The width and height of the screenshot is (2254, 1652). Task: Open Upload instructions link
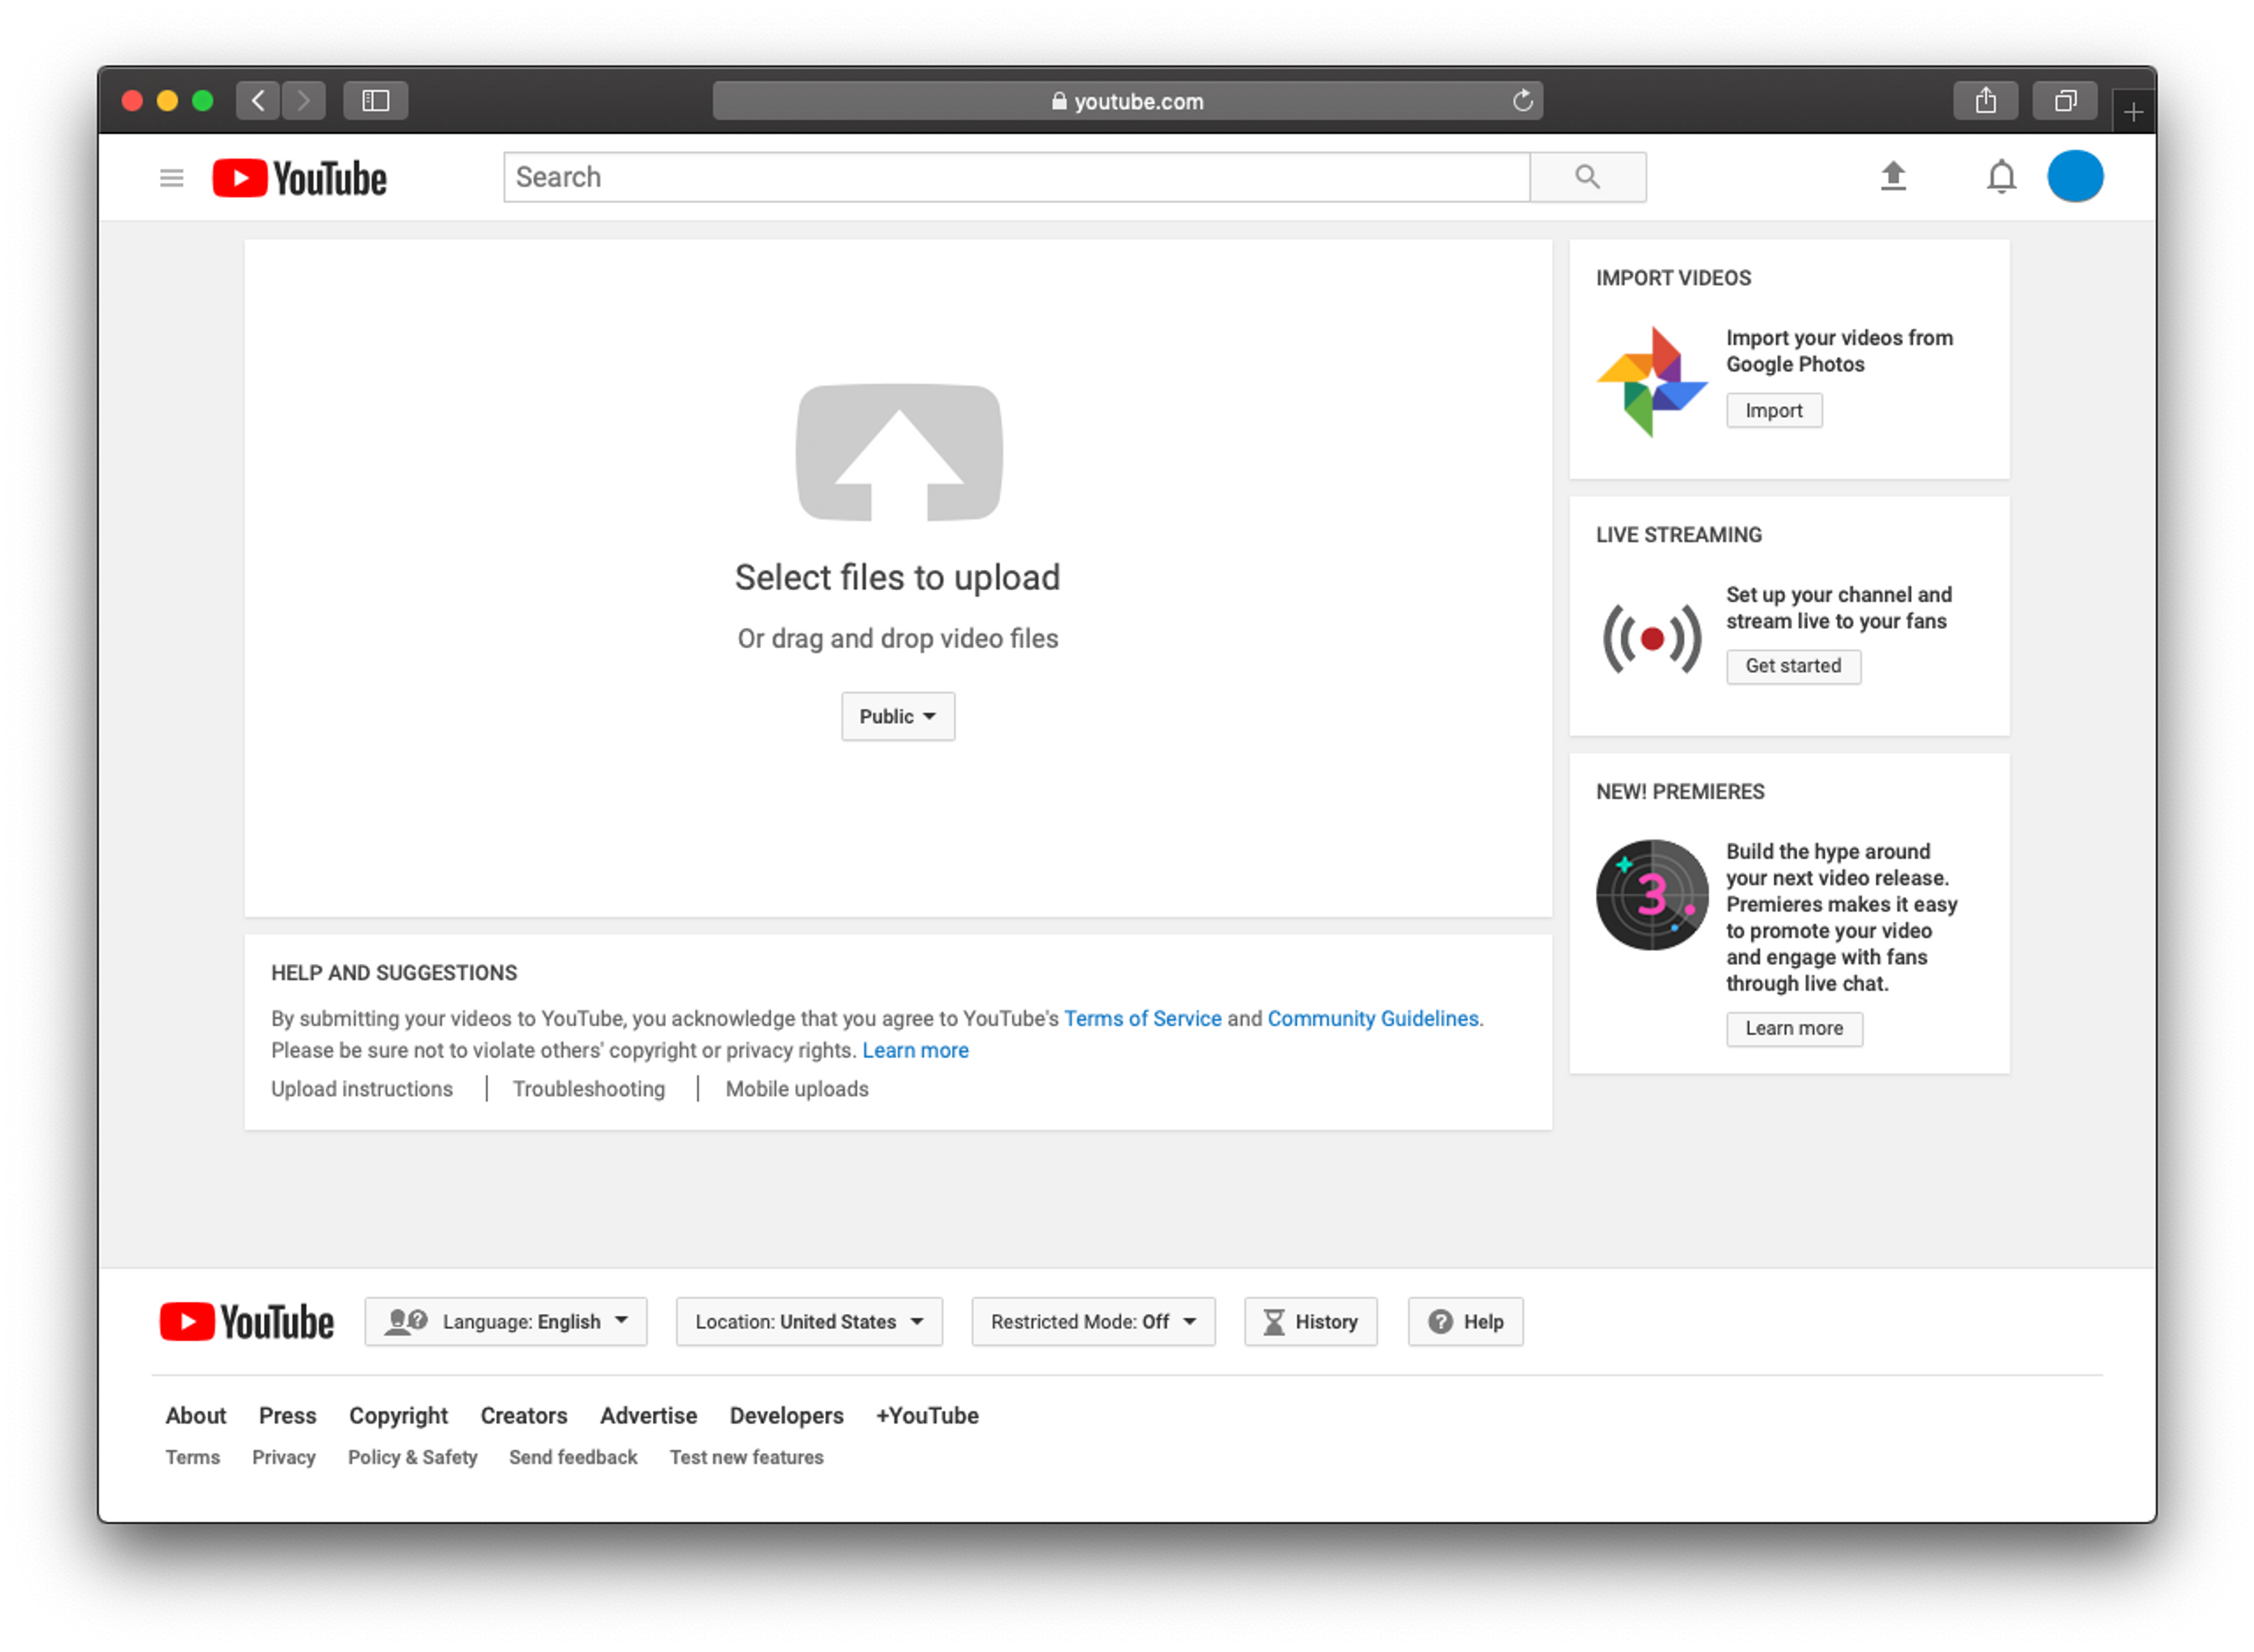[361, 1089]
